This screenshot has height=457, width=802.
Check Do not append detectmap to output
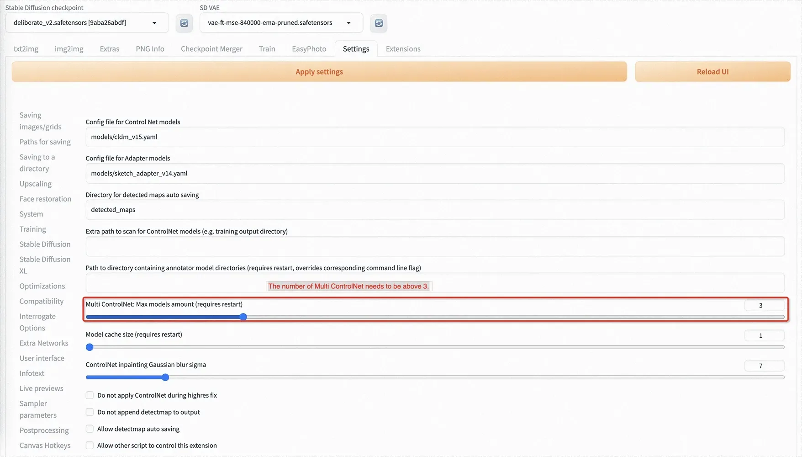(x=90, y=412)
